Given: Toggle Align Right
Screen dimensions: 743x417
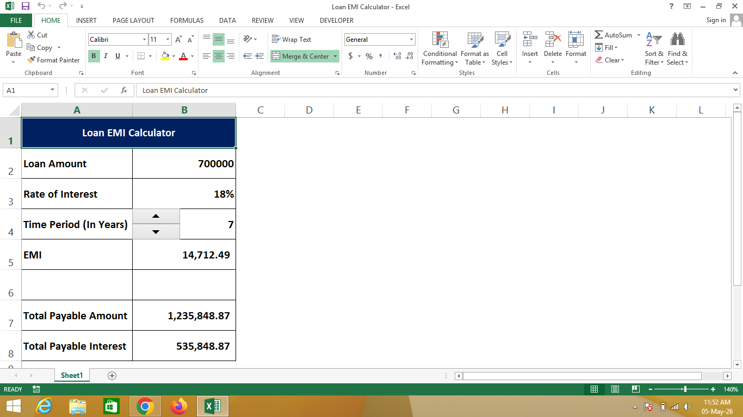Looking at the screenshot, I should click(x=231, y=56).
